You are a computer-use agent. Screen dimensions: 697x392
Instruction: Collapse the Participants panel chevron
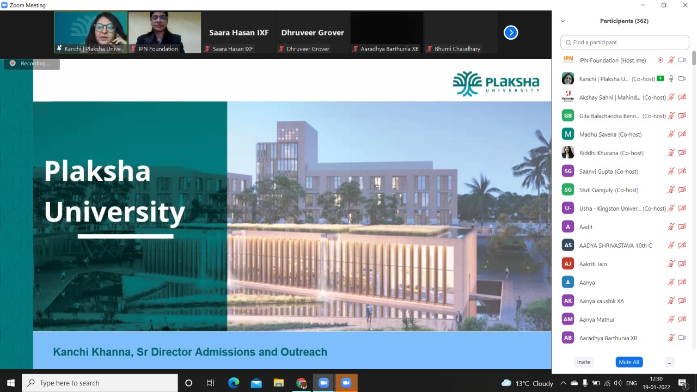point(563,21)
